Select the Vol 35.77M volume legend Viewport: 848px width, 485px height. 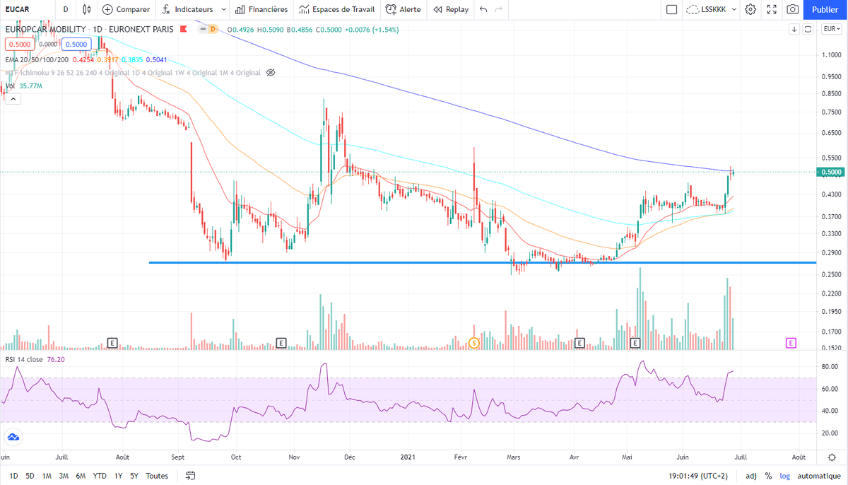tap(23, 86)
